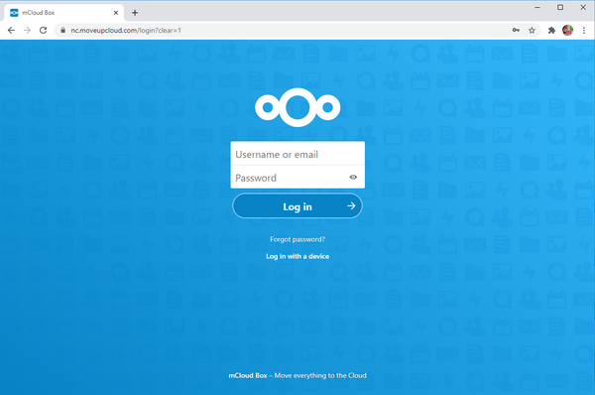Focus the Username or email field

[297, 154]
